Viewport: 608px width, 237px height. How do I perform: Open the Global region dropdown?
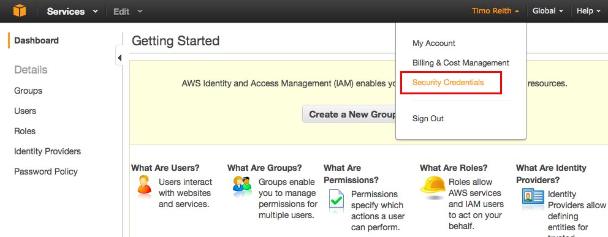[x=548, y=11]
